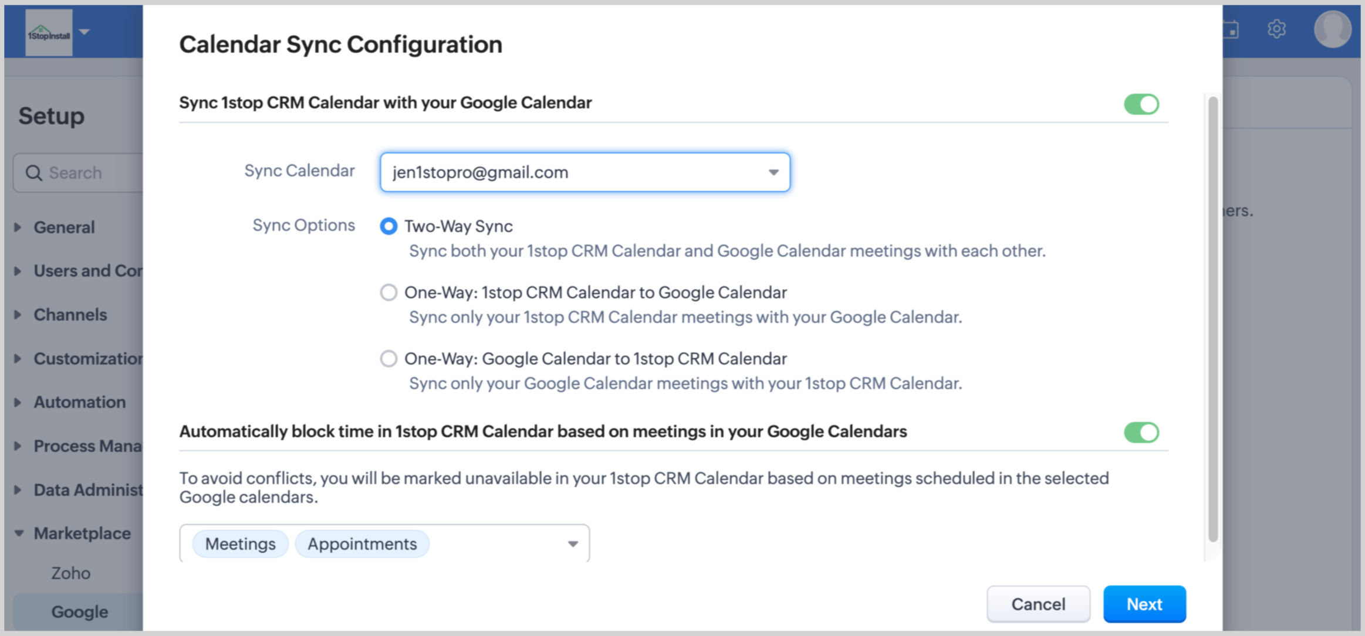Open the settings gear icon
Image resolution: width=1365 pixels, height=636 pixels.
[x=1276, y=29]
